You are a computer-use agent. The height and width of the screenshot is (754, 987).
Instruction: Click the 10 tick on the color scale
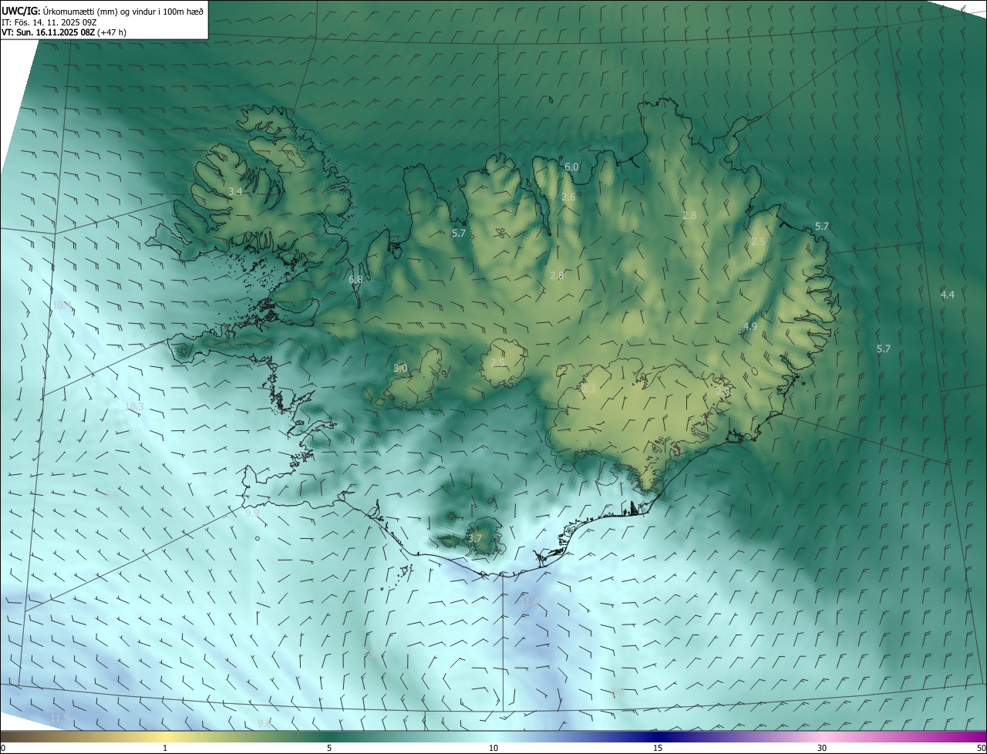tap(493, 748)
